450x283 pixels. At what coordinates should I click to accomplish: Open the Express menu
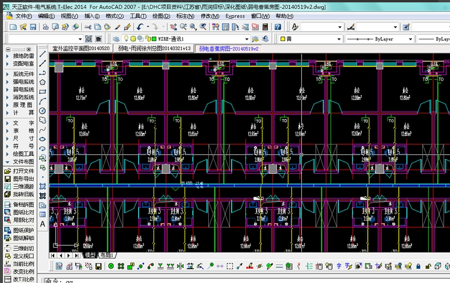(x=235, y=16)
